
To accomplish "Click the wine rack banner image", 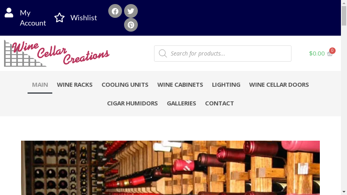I will [170, 168].
